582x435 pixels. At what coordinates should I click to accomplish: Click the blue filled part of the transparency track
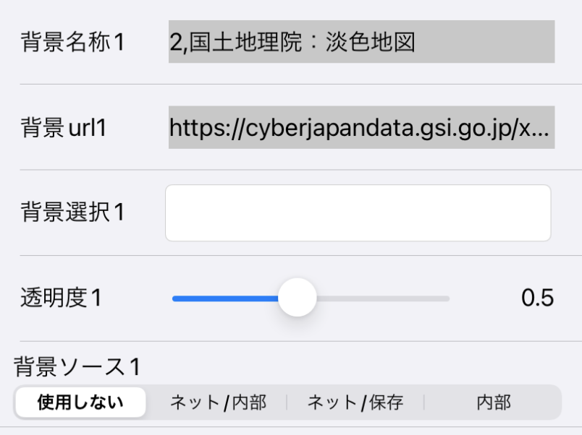click(225, 298)
